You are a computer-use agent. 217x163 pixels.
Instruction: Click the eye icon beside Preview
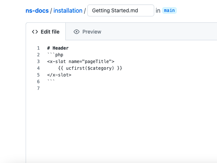[77, 32]
